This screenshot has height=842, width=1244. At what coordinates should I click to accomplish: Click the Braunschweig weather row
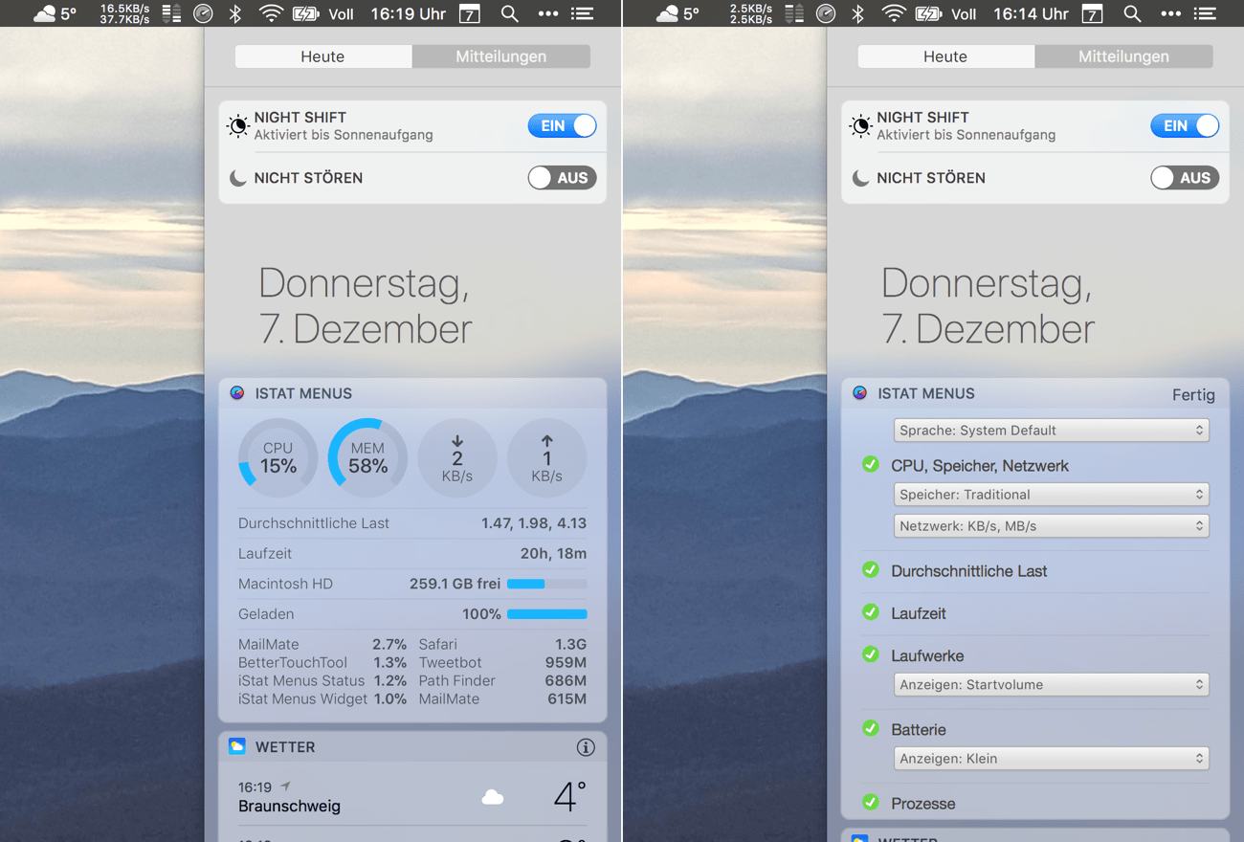point(412,797)
